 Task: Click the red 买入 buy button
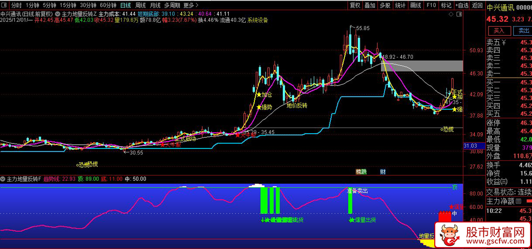[499, 31]
